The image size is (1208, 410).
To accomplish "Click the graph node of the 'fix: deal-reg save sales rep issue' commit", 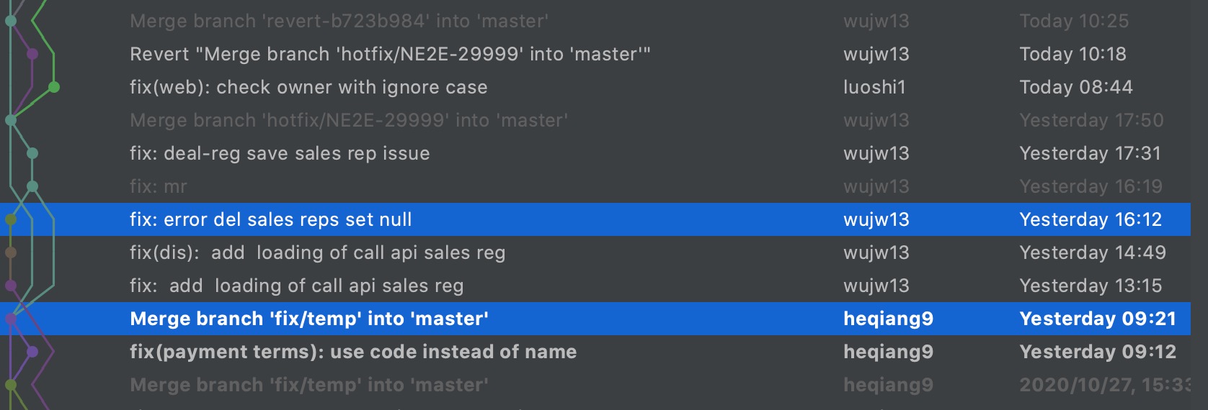I will (x=32, y=153).
